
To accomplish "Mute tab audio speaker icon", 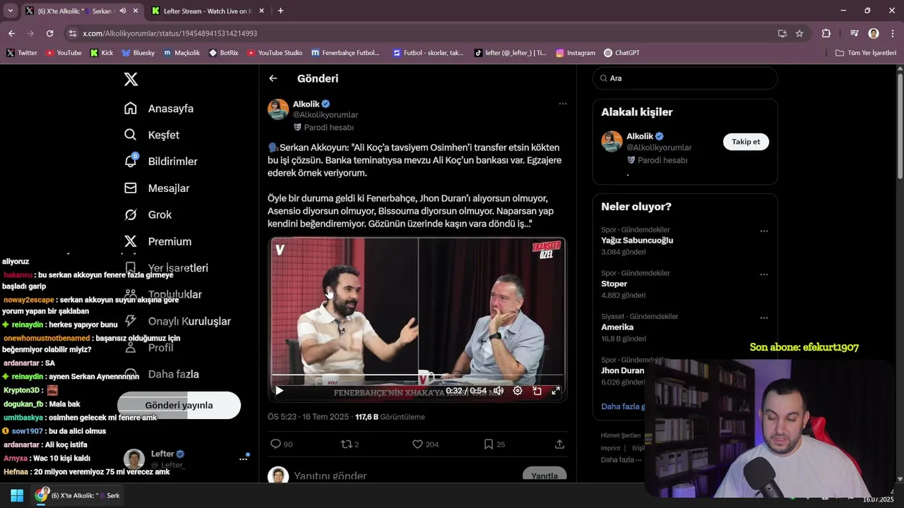I will 123,11.
